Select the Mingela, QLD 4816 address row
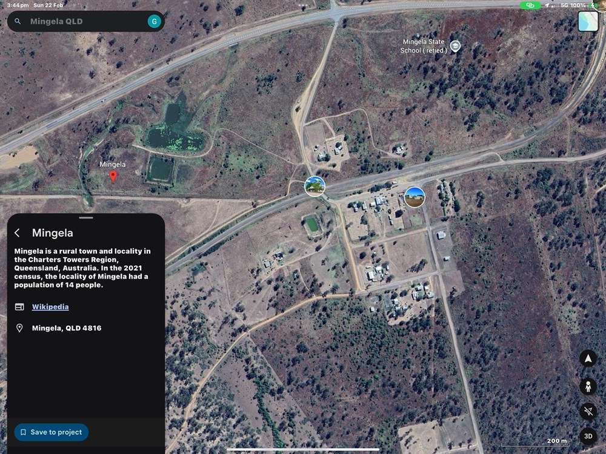This screenshot has width=606, height=454. (x=86, y=328)
